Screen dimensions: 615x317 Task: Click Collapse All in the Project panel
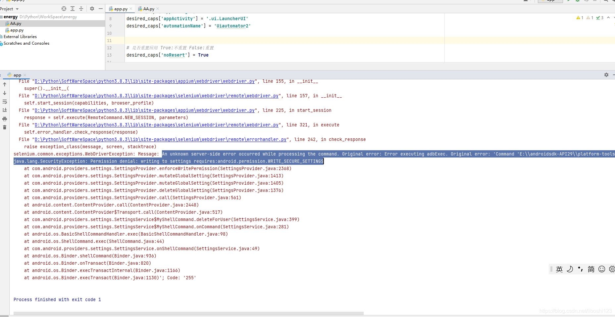(x=81, y=9)
